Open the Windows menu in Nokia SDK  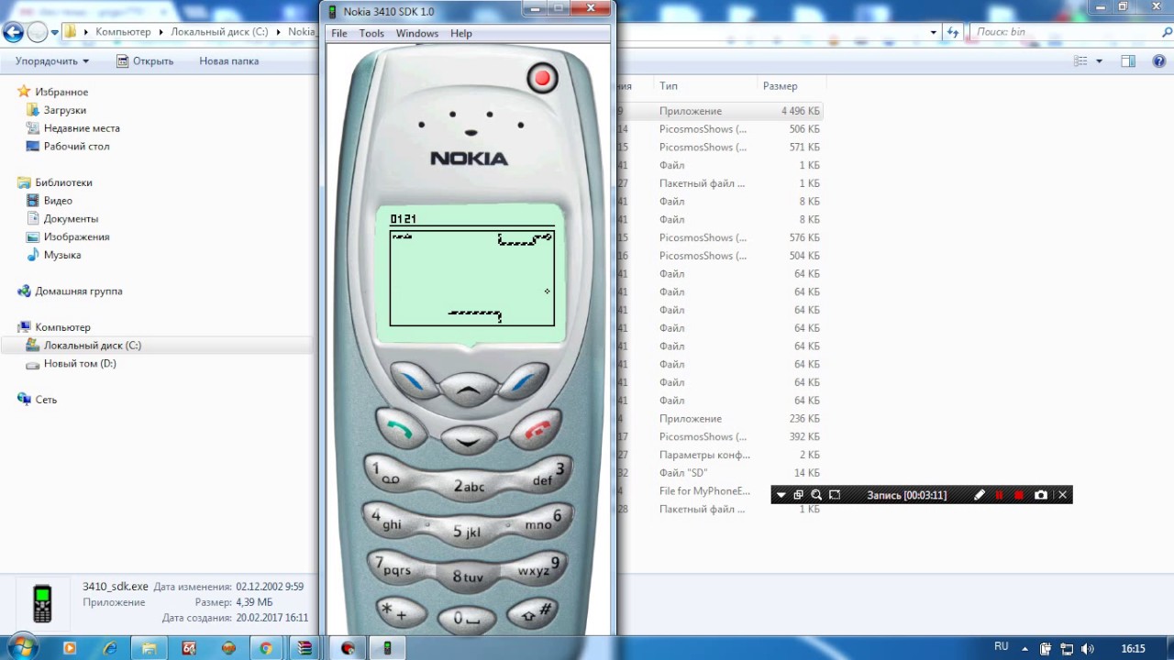(x=417, y=33)
